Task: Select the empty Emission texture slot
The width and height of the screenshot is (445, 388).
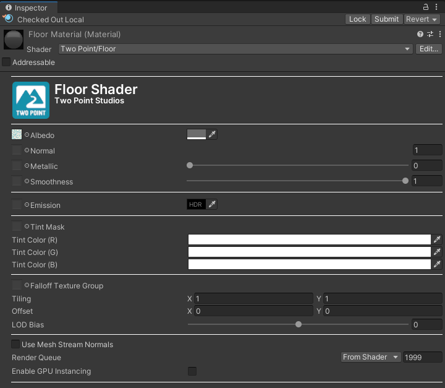Action: tap(17, 204)
